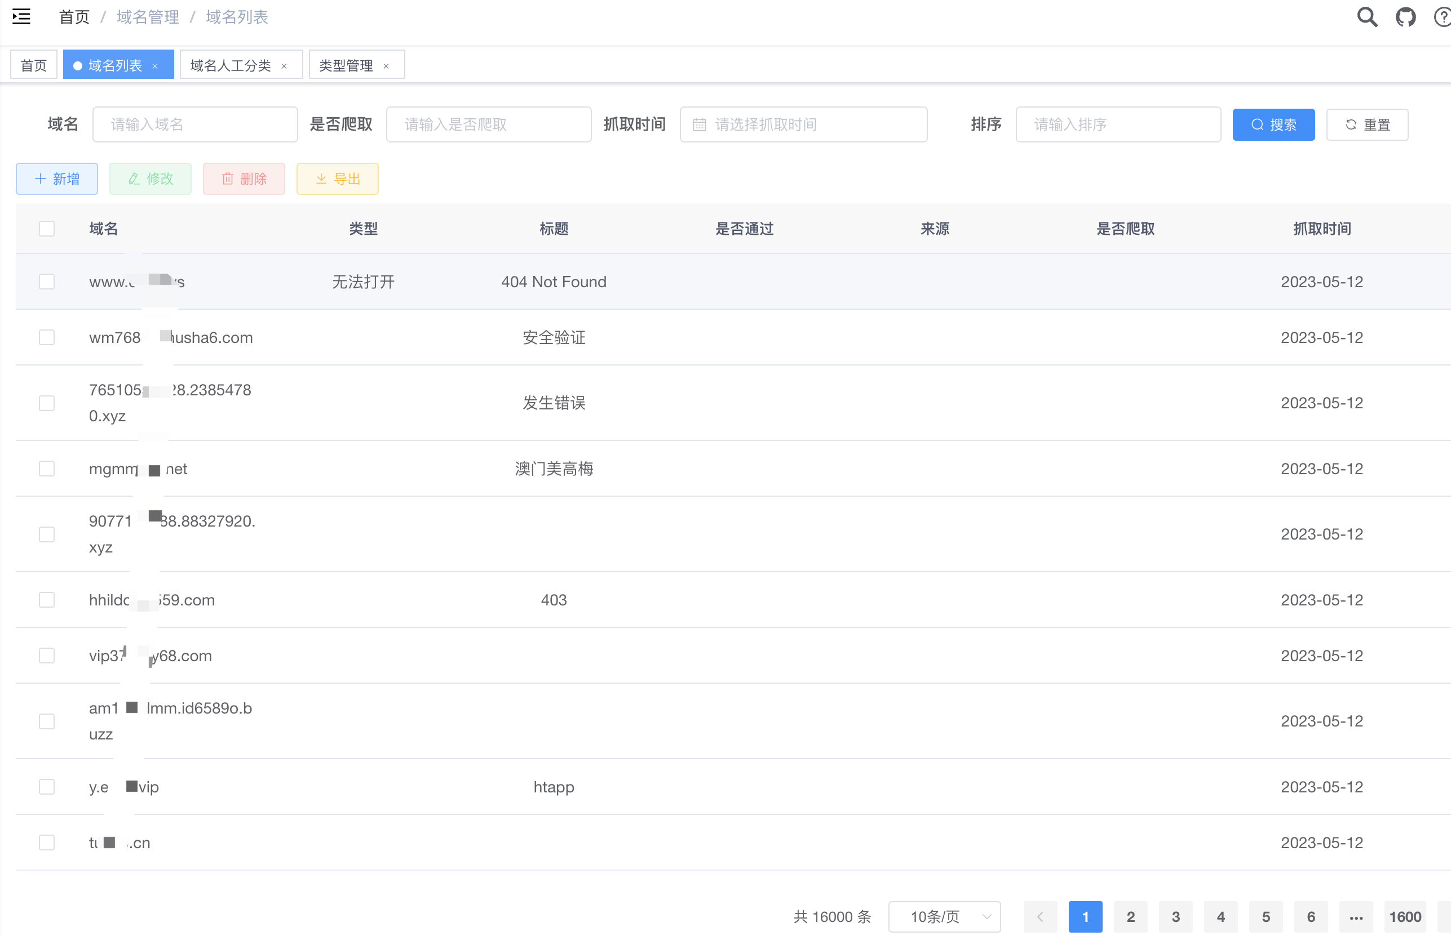Click the blue 搜索 button
The height and width of the screenshot is (936, 1451).
(1273, 124)
